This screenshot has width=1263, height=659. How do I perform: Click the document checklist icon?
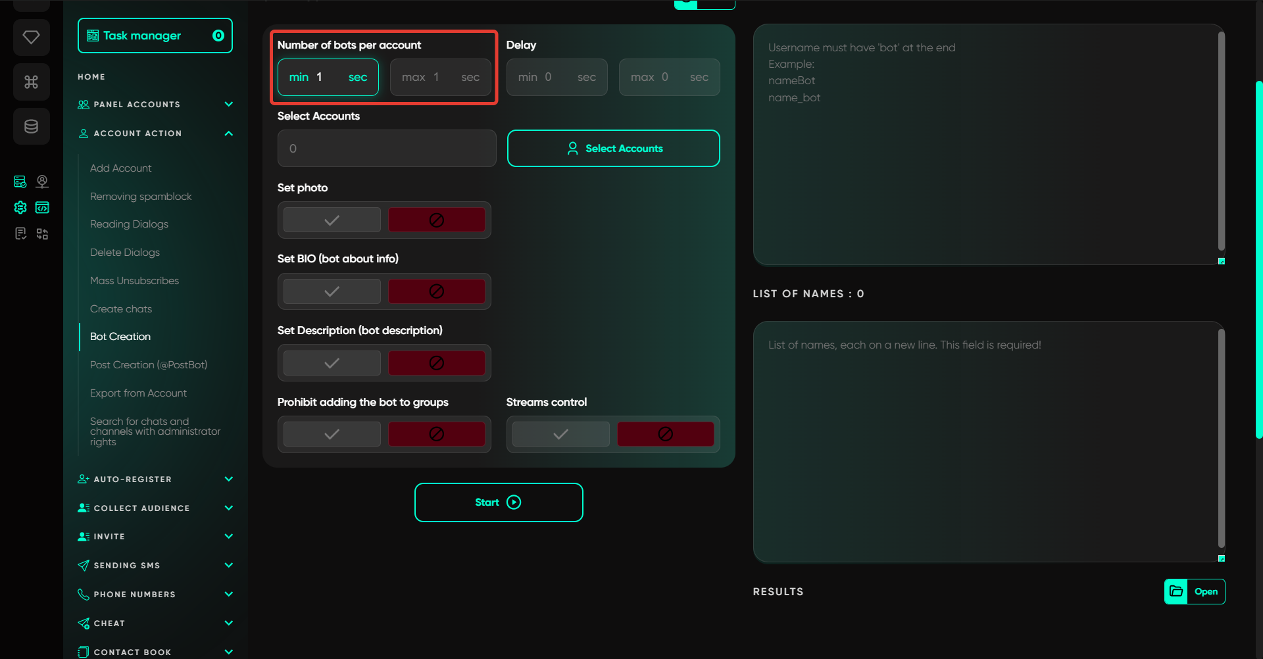click(20, 234)
